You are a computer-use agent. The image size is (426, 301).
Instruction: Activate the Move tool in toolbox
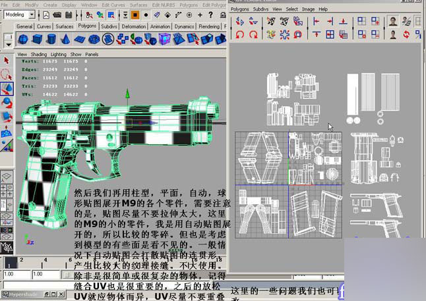pyautogui.click(x=7, y=89)
